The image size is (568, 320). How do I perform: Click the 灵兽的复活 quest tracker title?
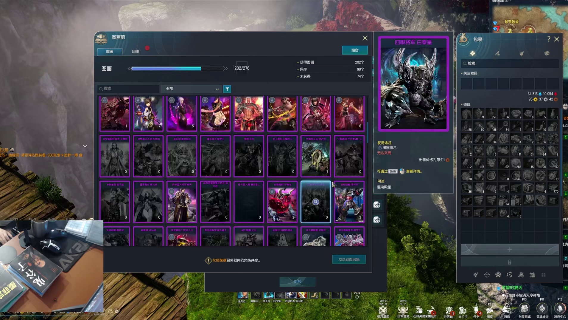pyautogui.click(x=512, y=287)
